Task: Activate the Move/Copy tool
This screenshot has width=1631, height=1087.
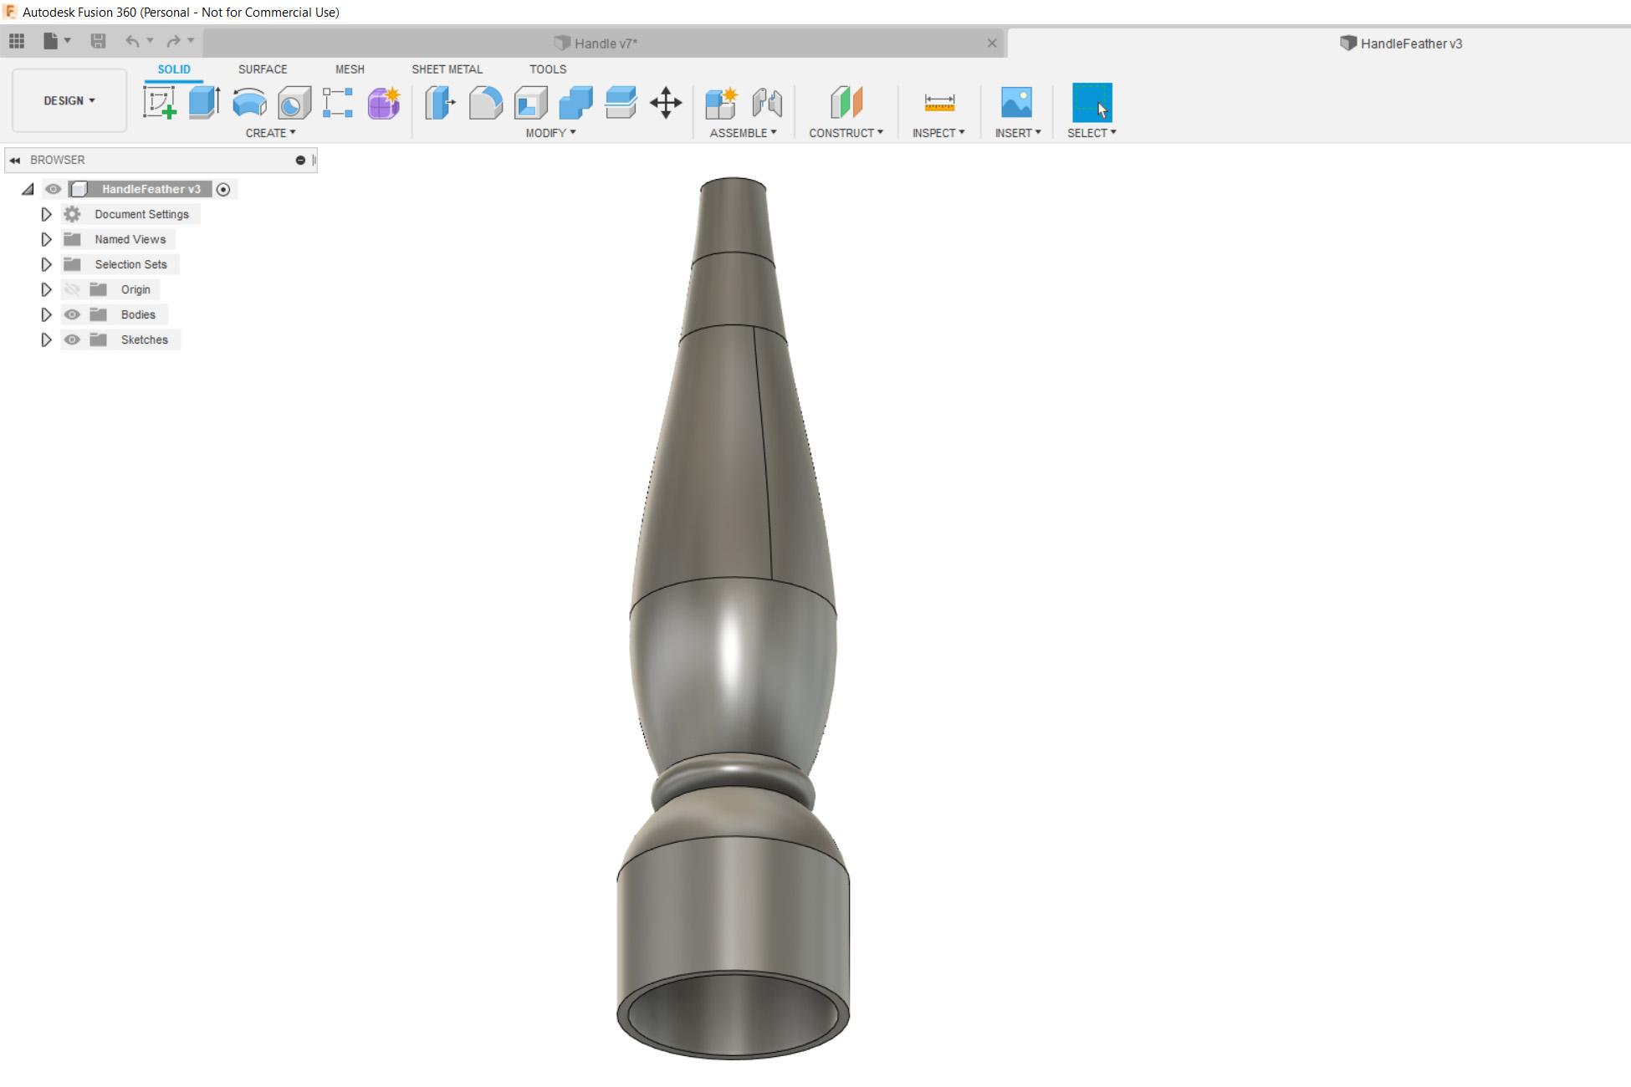Action: tap(666, 103)
